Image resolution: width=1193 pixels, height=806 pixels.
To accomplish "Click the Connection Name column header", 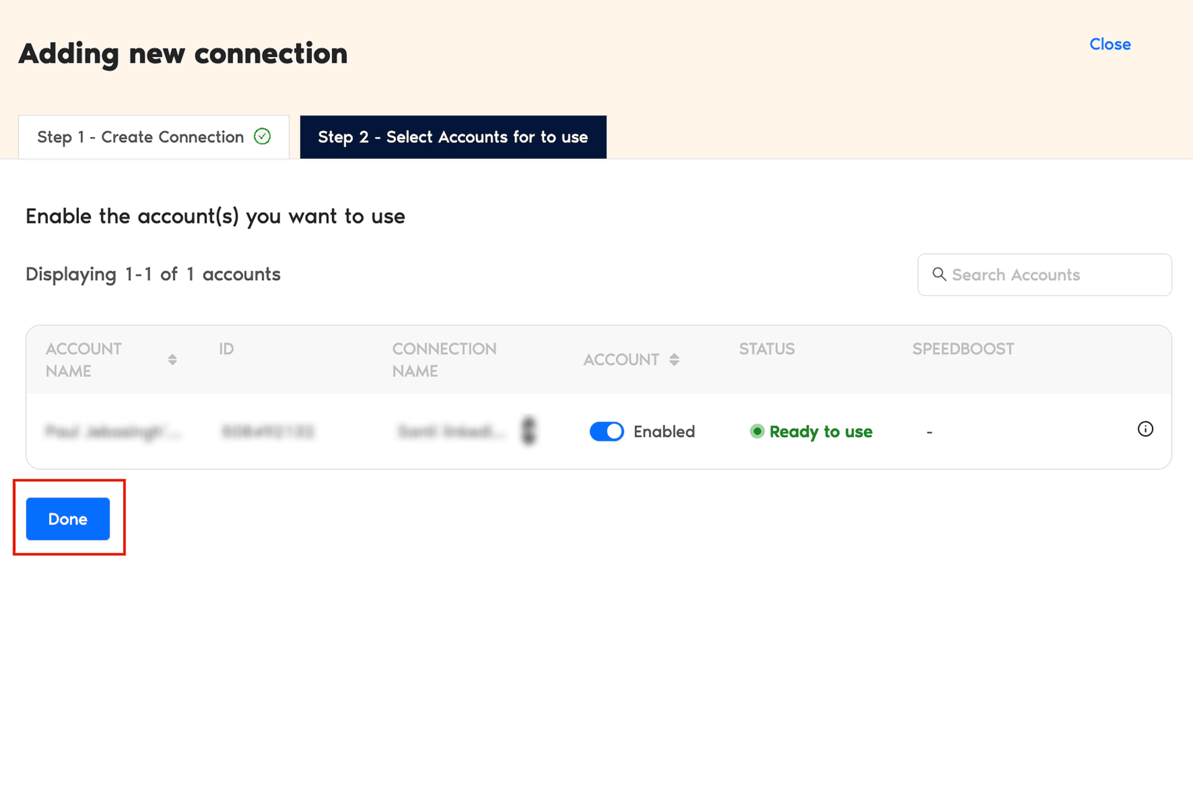I will point(444,360).
